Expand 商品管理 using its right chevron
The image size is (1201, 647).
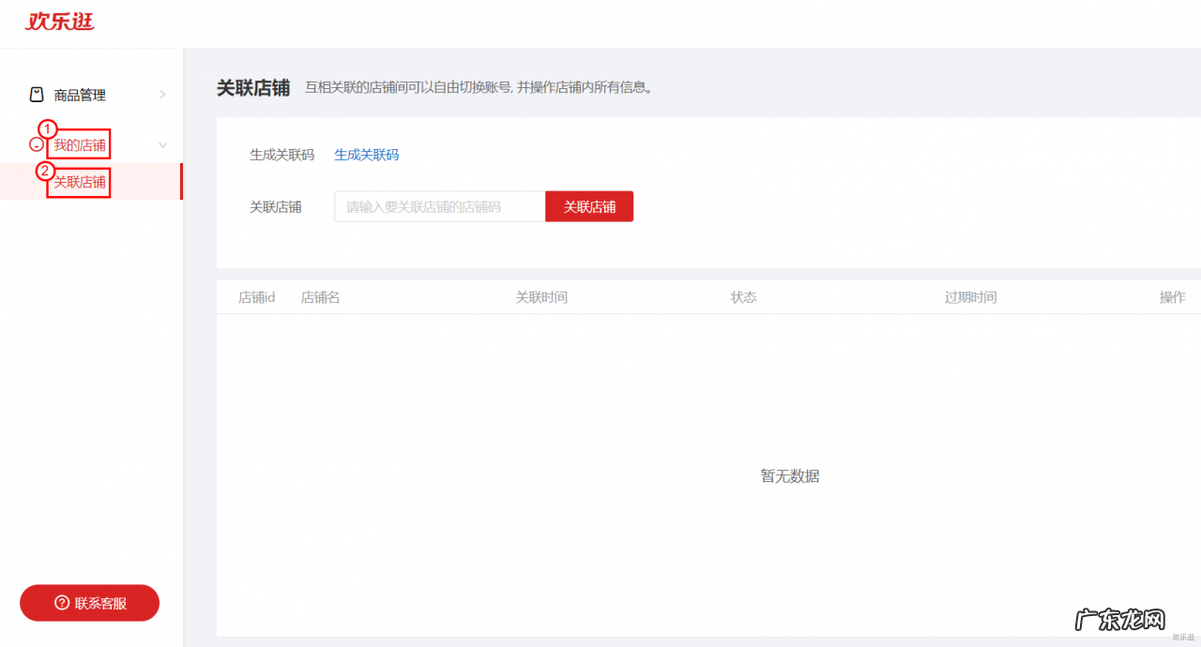point(161,94)
